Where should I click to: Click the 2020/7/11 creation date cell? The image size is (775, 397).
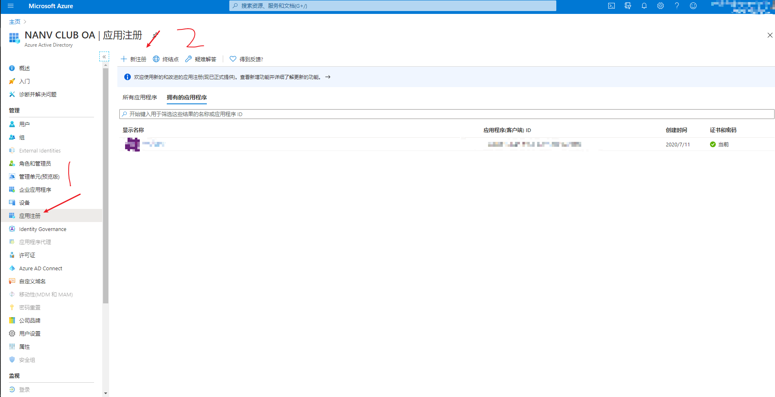click(678, 144)
